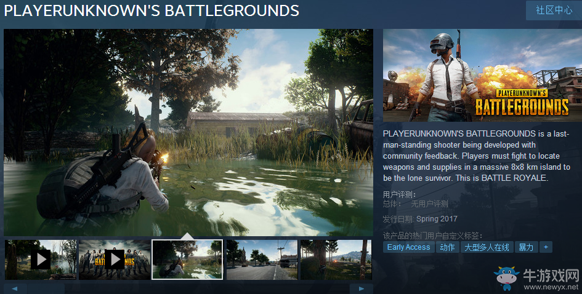Click the 发行日期 label
The image size is (582, 294).
coord(398,219)
